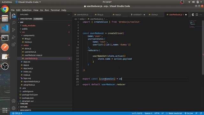The height and width of the screenshot is (115, 204).
Task: Open the Source Control view
Action: [x=13, y=30]
